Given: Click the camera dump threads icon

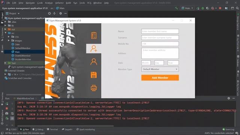Looking at the screenshot, I should (x=7, y=113).
